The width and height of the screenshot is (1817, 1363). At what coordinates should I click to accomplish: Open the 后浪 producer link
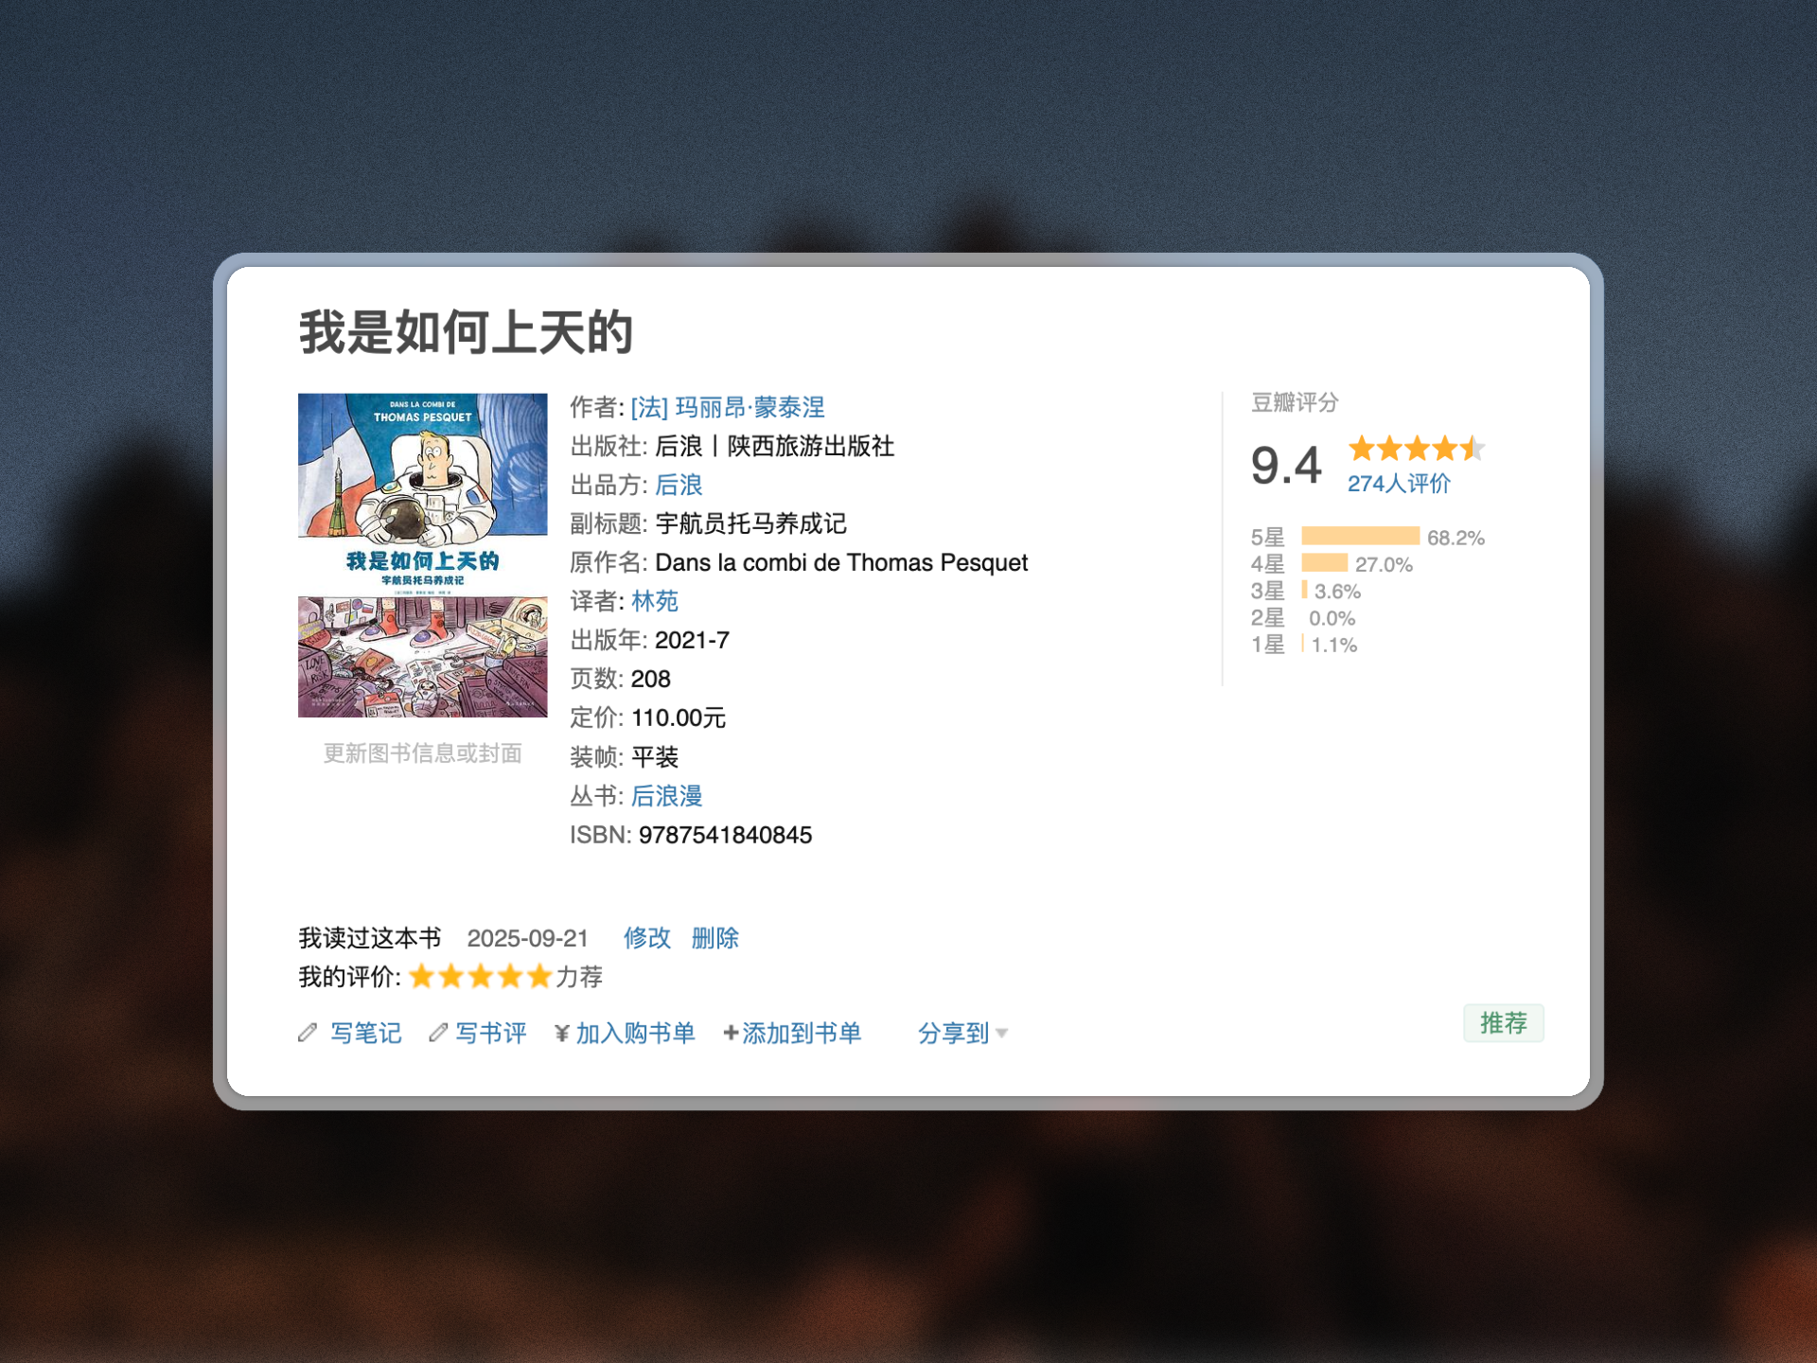[679, 485]
